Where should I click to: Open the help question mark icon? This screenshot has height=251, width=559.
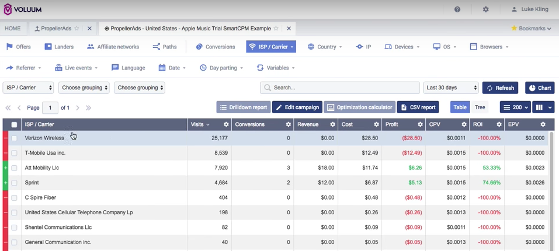[x=457, y=9]
